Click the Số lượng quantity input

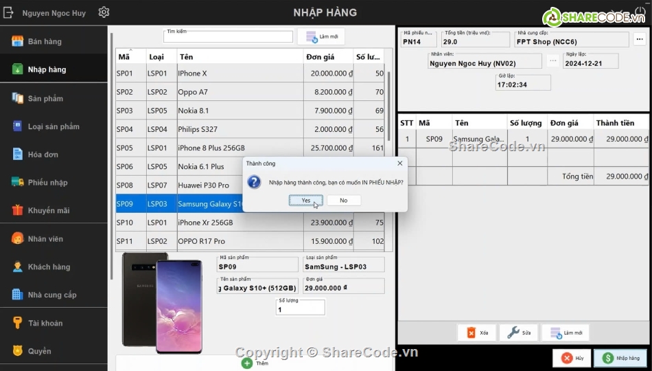[x=300, y=309]
